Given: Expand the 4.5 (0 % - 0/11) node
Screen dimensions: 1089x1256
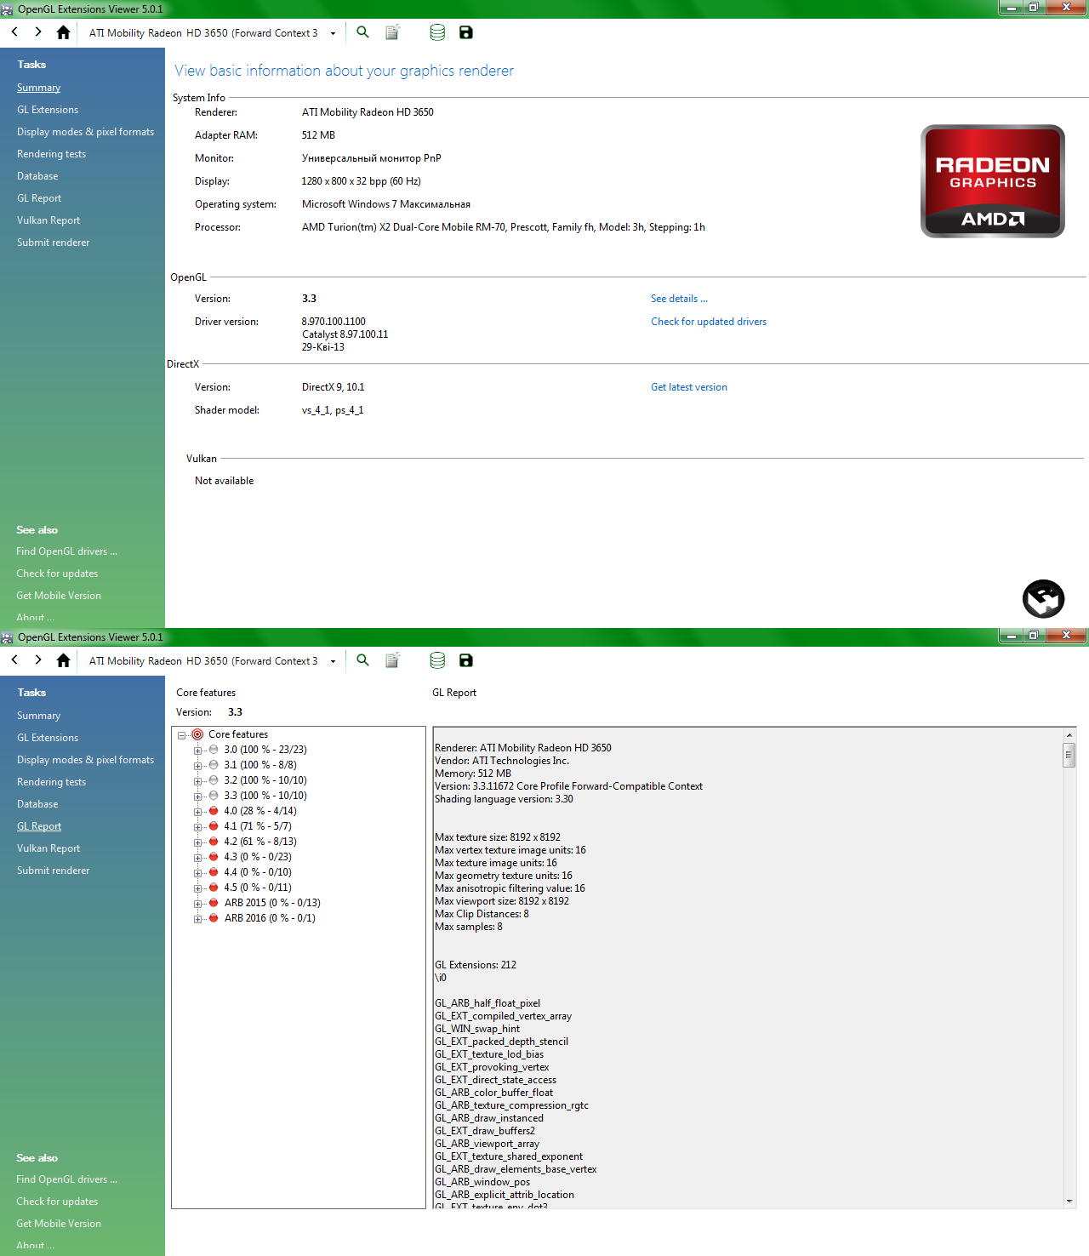Looking at the screenshot, I should pyautogui.click(x=197, y=888).
